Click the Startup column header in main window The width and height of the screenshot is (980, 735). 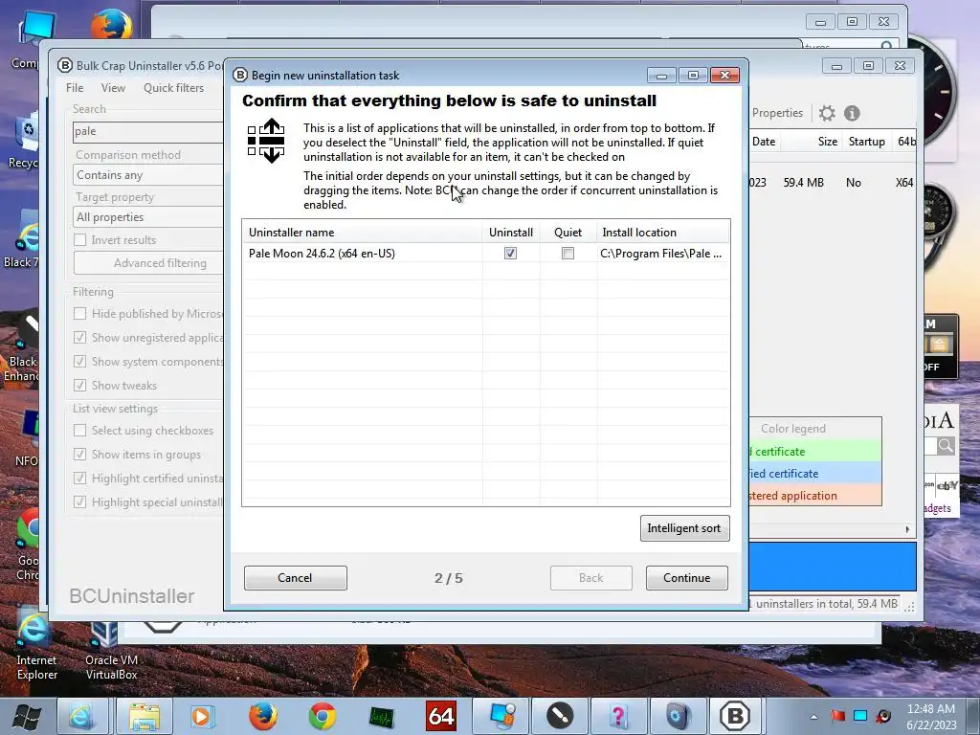tap(866, 142)
